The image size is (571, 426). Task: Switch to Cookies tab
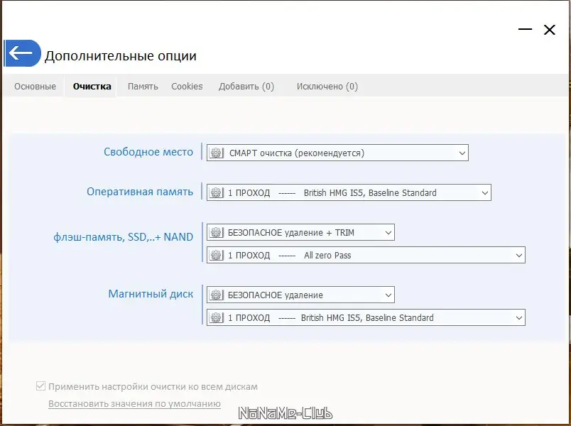[187, 87]
